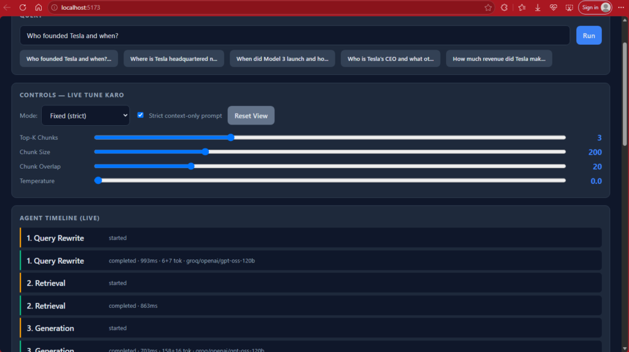Select 'Where is Tesla headquartered' sample query
The image size is (629, 352).
point(174,58)
